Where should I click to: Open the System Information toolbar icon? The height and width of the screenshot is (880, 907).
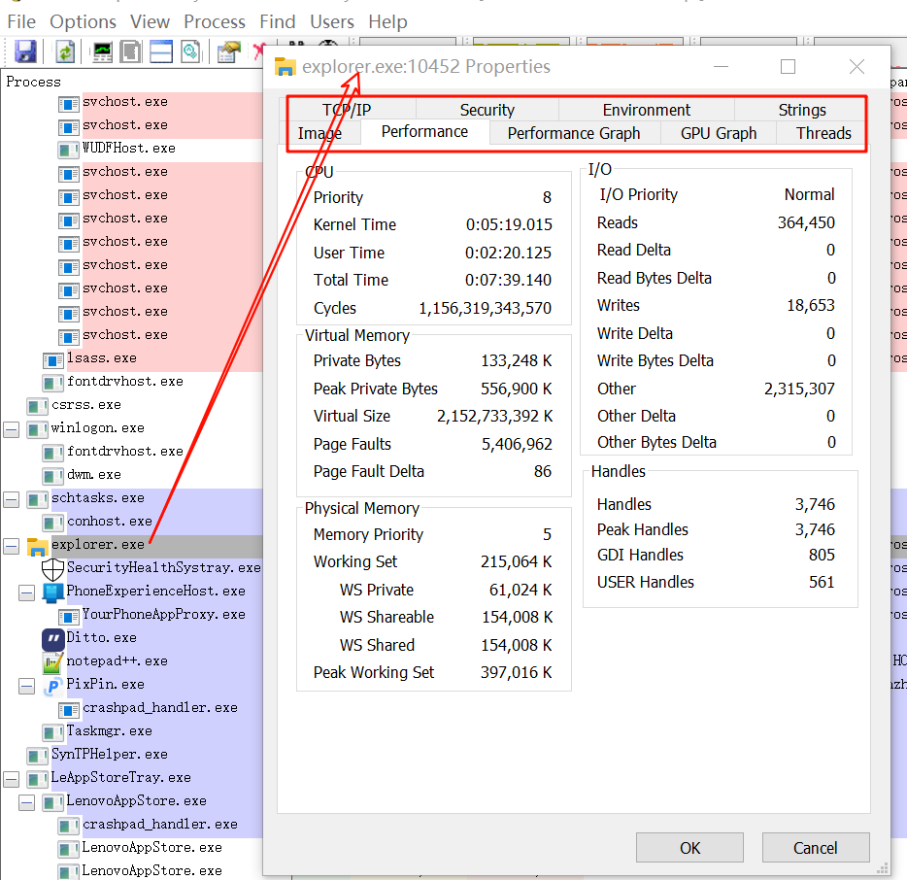pyautogui.click(x=101, y=51)
